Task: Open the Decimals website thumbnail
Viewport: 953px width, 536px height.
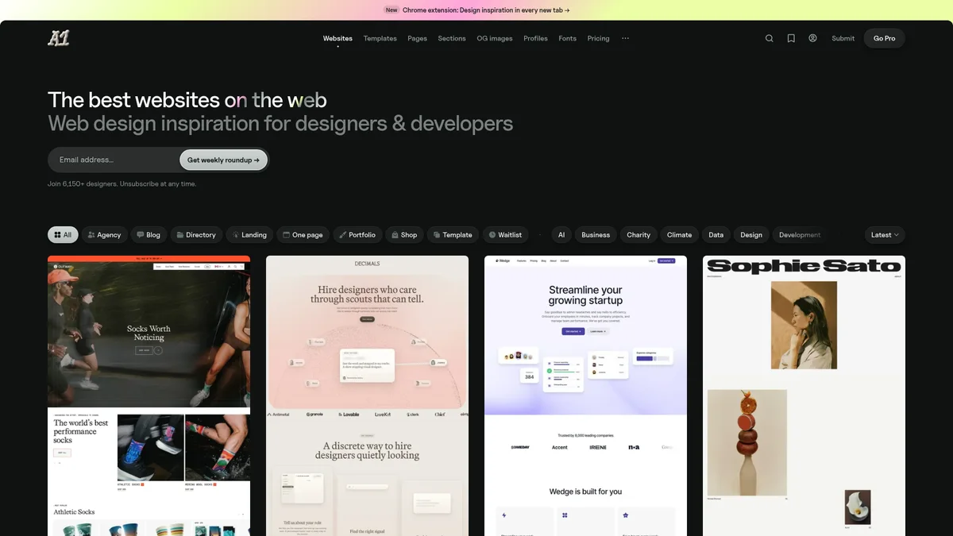Action: pos(367,395)
